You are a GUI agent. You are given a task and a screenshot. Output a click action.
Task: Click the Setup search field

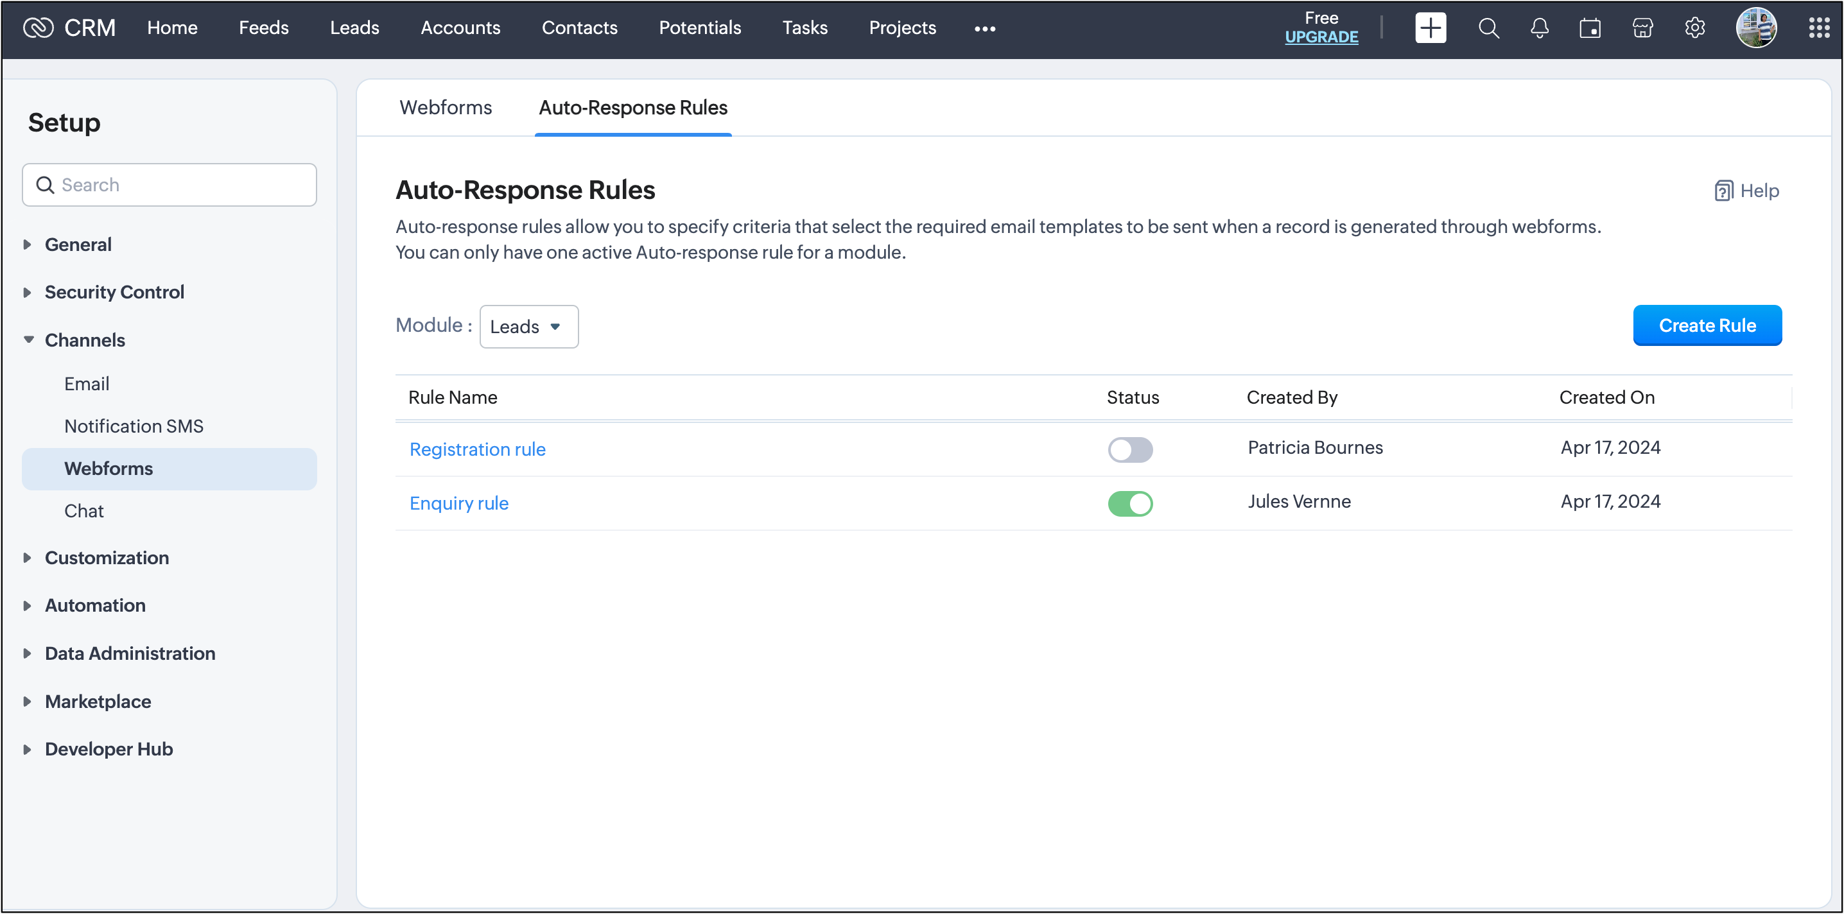tap(170, 185)
